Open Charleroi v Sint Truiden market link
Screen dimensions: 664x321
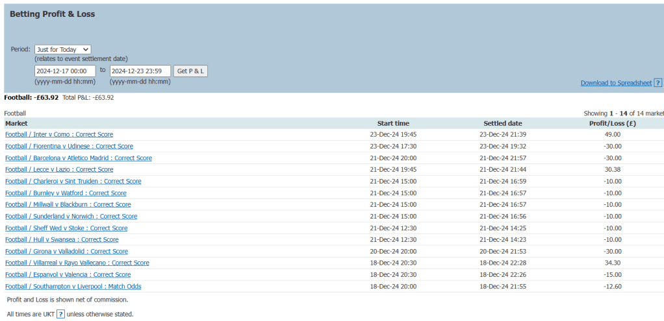[x=73, y=182]
